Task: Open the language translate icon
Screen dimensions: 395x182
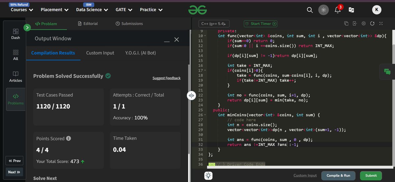Action: click(x=352, y=10)
